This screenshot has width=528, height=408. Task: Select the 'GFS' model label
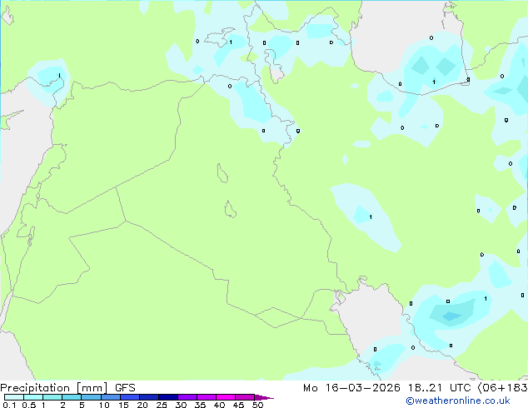(125, 388)
